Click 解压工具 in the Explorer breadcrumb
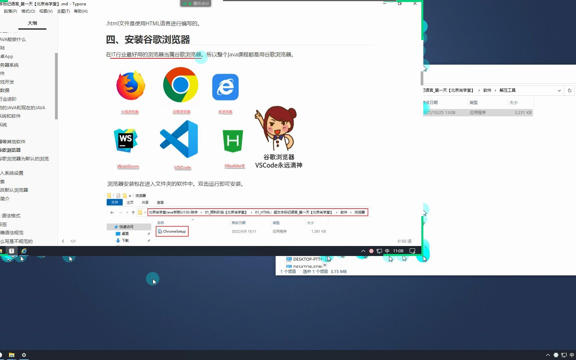The image size is (576, 360). click(x=507, y=90)
